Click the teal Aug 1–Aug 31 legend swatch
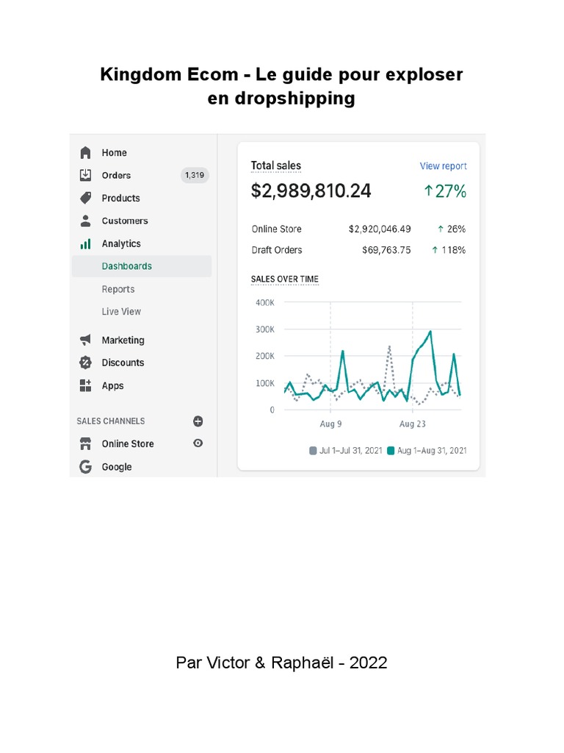This screenshot has width=564, height=753. coord(391,451)
